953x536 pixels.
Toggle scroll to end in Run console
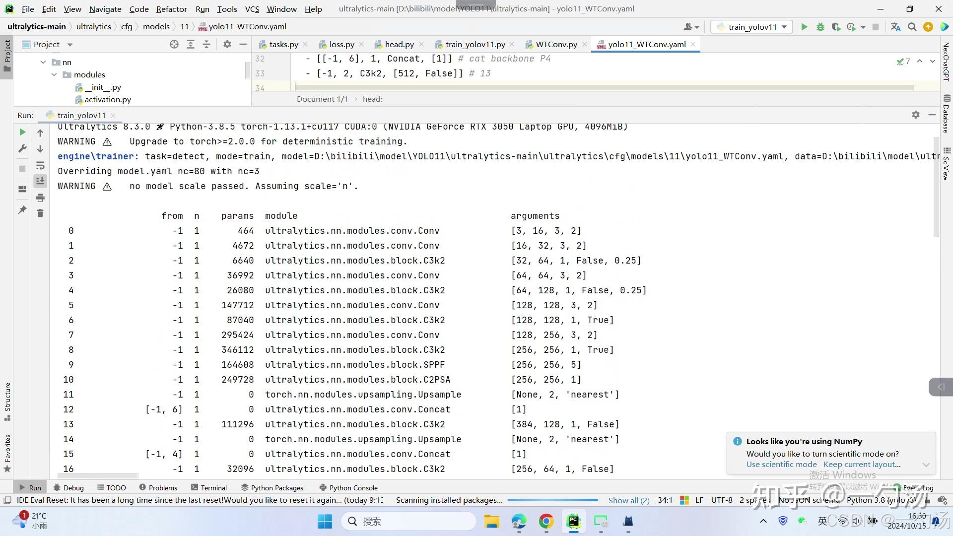[40, 181]
